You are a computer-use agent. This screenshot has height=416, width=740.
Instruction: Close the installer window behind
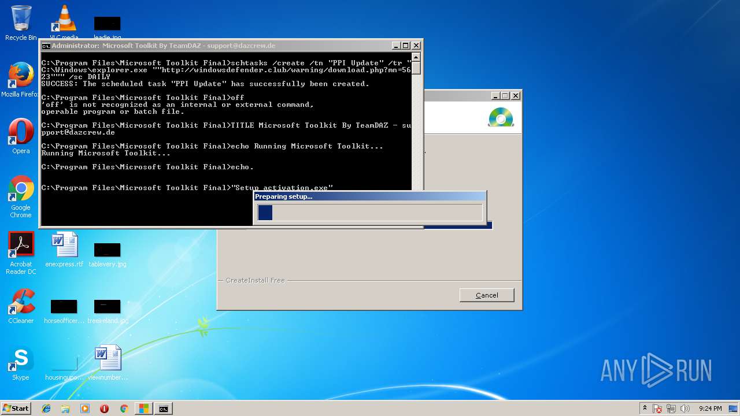point(516,96)
